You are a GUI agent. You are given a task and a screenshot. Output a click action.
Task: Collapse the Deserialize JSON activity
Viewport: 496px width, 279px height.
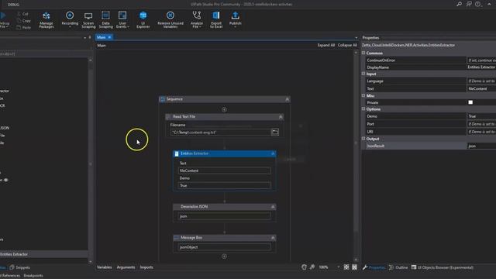(x=273, y=207)
